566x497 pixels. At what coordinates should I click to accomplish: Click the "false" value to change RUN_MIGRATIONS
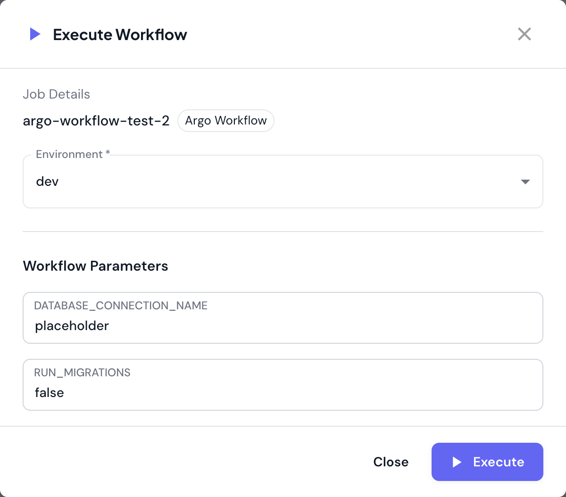(x=49, y=393)
